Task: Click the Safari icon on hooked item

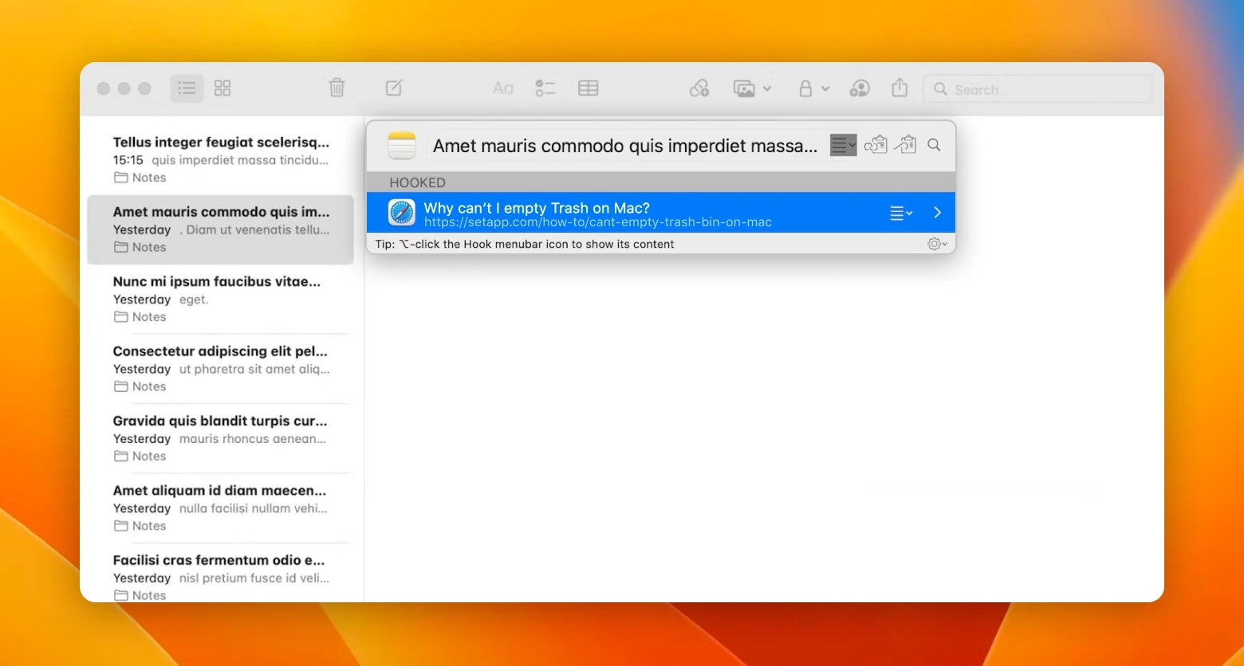Action: point(401,213)
